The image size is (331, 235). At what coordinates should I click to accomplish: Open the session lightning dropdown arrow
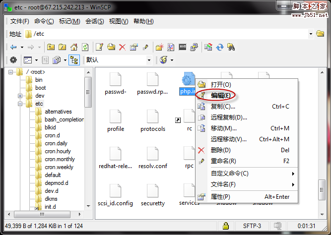(172, 60)
